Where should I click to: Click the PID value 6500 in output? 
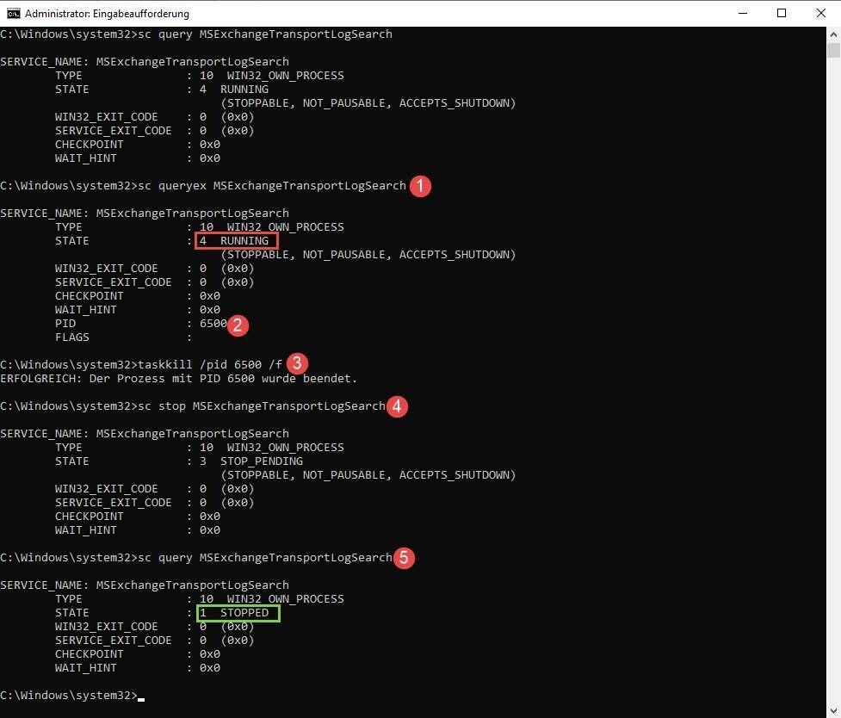point(213,324)
